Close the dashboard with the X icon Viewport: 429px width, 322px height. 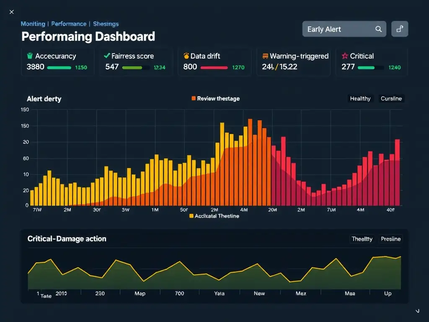(11, 12)
